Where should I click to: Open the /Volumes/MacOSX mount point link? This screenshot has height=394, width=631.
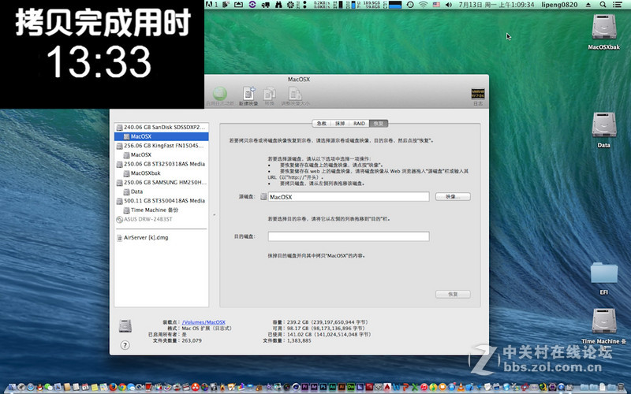tap(203, 322)
